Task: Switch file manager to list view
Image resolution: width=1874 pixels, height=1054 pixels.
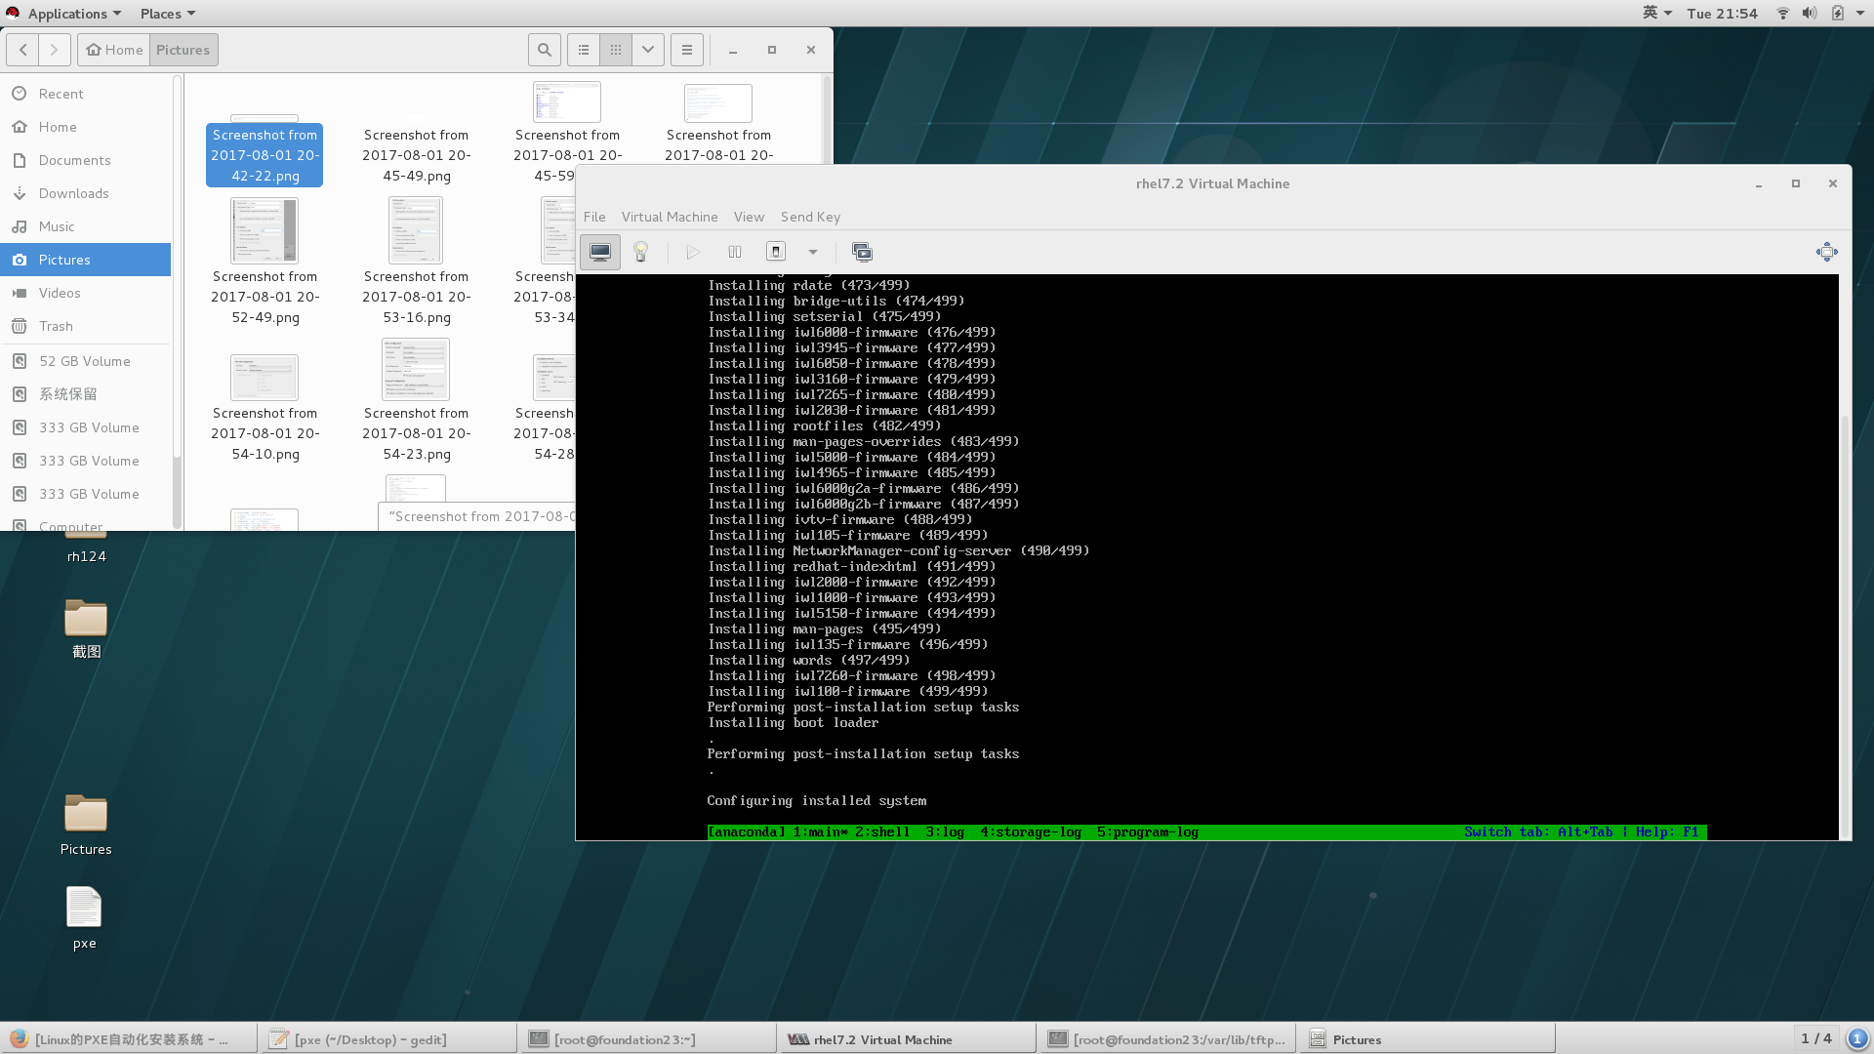Action: click(x=584, y=50)
